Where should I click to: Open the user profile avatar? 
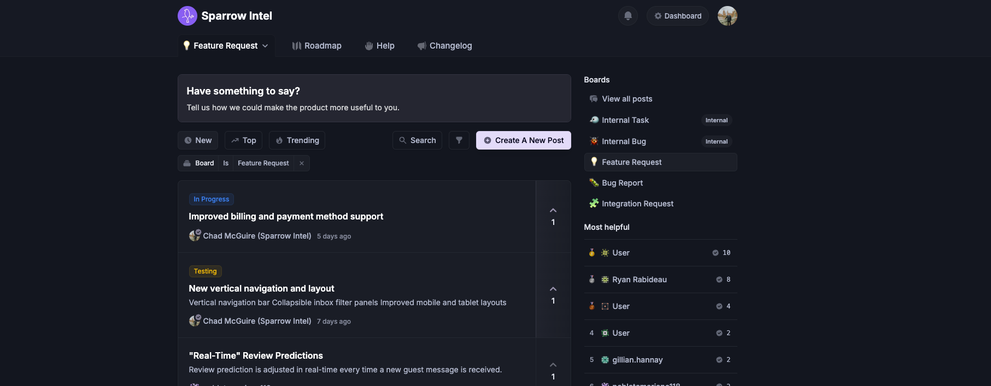[x=727, y=16]
